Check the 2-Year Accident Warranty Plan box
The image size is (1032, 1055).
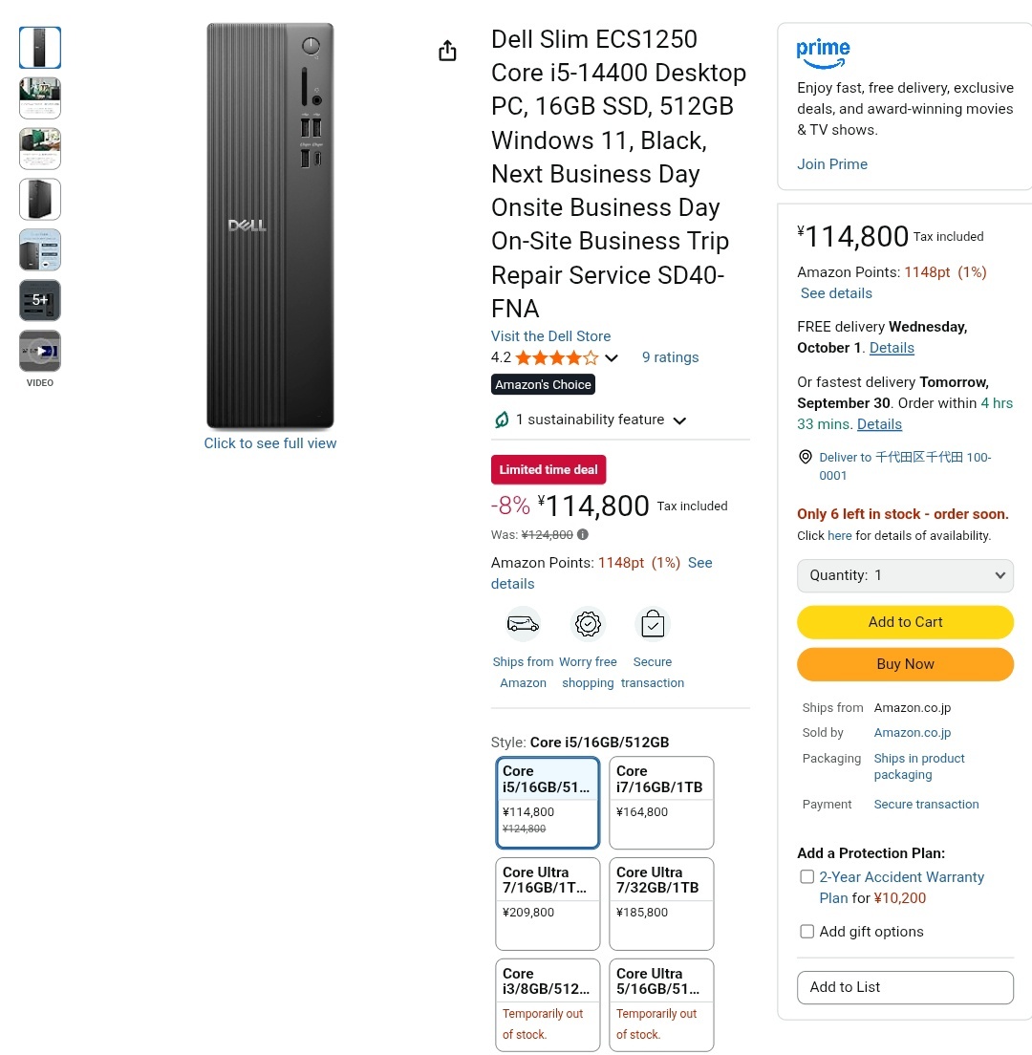[x=807, y=877]
